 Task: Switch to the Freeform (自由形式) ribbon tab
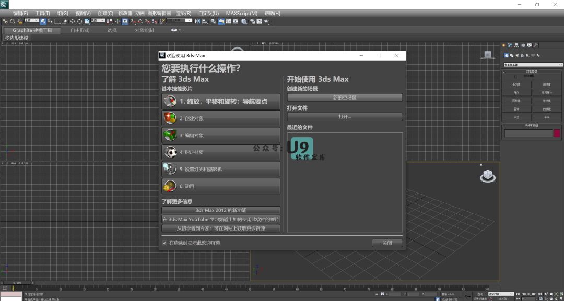80,30
